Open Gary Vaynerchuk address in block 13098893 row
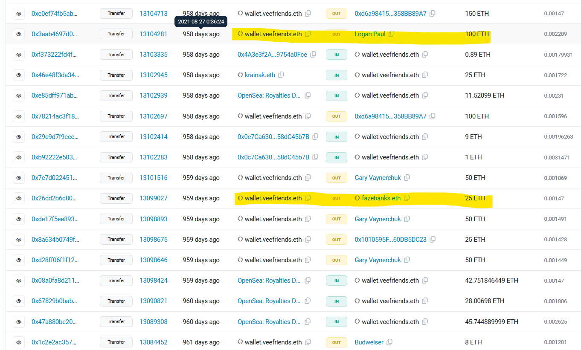581x350 pixels. (x=378, y=219)
